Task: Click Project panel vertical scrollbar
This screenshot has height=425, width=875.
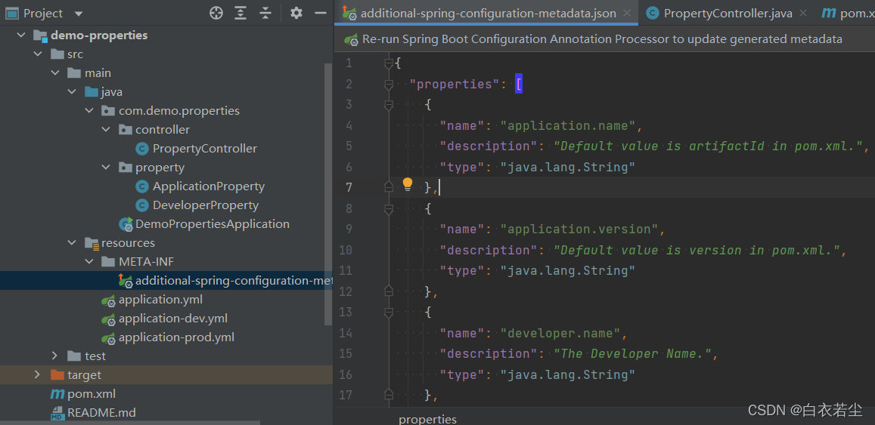Action: point(328,194)
